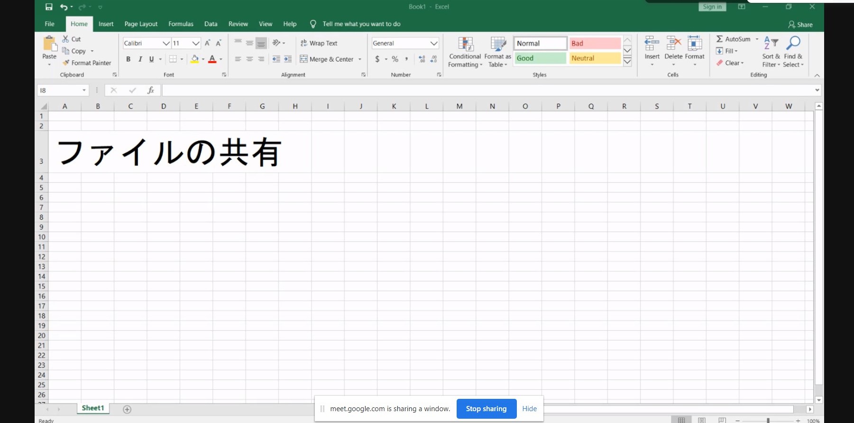Click Hide link in sharing bar
Viewport: 854px width, 423px height.
(x=529, y=408)
